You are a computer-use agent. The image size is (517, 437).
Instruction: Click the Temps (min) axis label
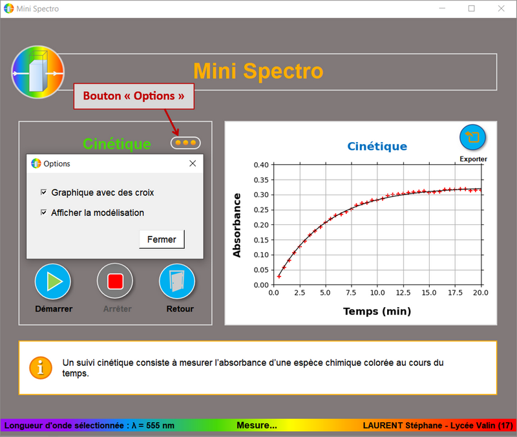click(377, 312)
